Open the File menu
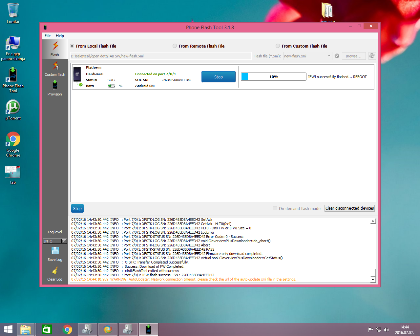 click(48, 36)
